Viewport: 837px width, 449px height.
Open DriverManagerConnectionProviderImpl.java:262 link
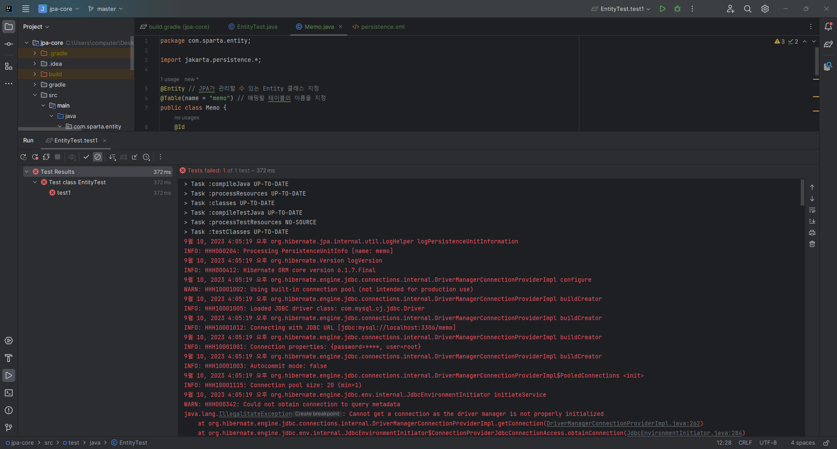[623, 423]
